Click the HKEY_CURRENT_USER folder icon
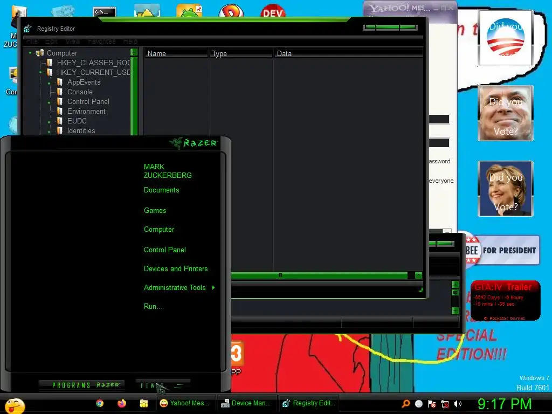This screenshot has width=552, height=414. pyautogui.click(x=50, y=73)
